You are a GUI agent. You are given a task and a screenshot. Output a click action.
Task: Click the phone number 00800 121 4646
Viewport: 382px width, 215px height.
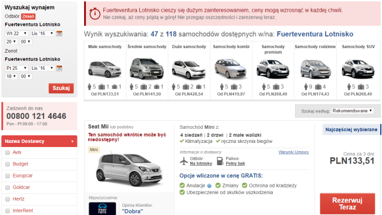click(36, 116)
